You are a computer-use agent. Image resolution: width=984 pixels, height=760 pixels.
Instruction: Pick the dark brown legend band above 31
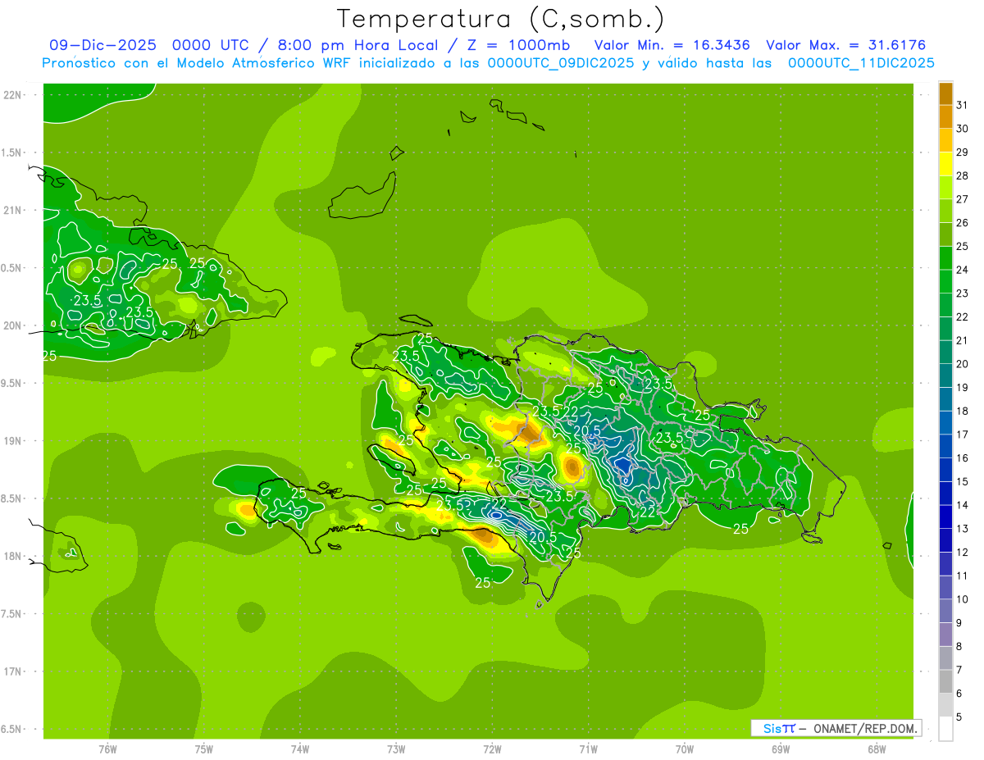click(x=945, y=93)
